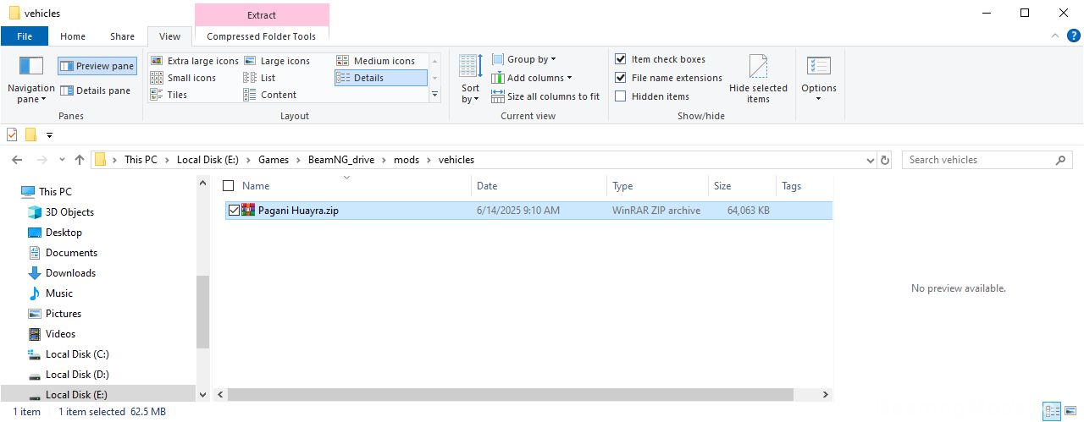This screenshot has height=422, width=1084.
Task: Open the recent locations dropdown arrow
Action: tap(62, 160)
